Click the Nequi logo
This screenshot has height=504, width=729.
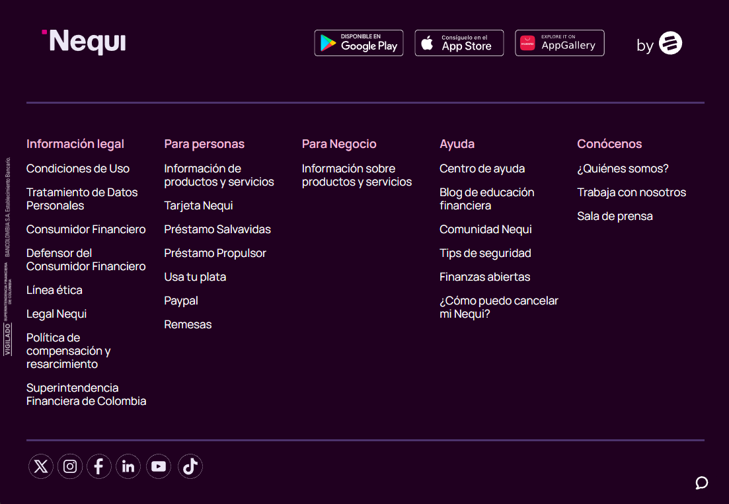tap(84, 41)
